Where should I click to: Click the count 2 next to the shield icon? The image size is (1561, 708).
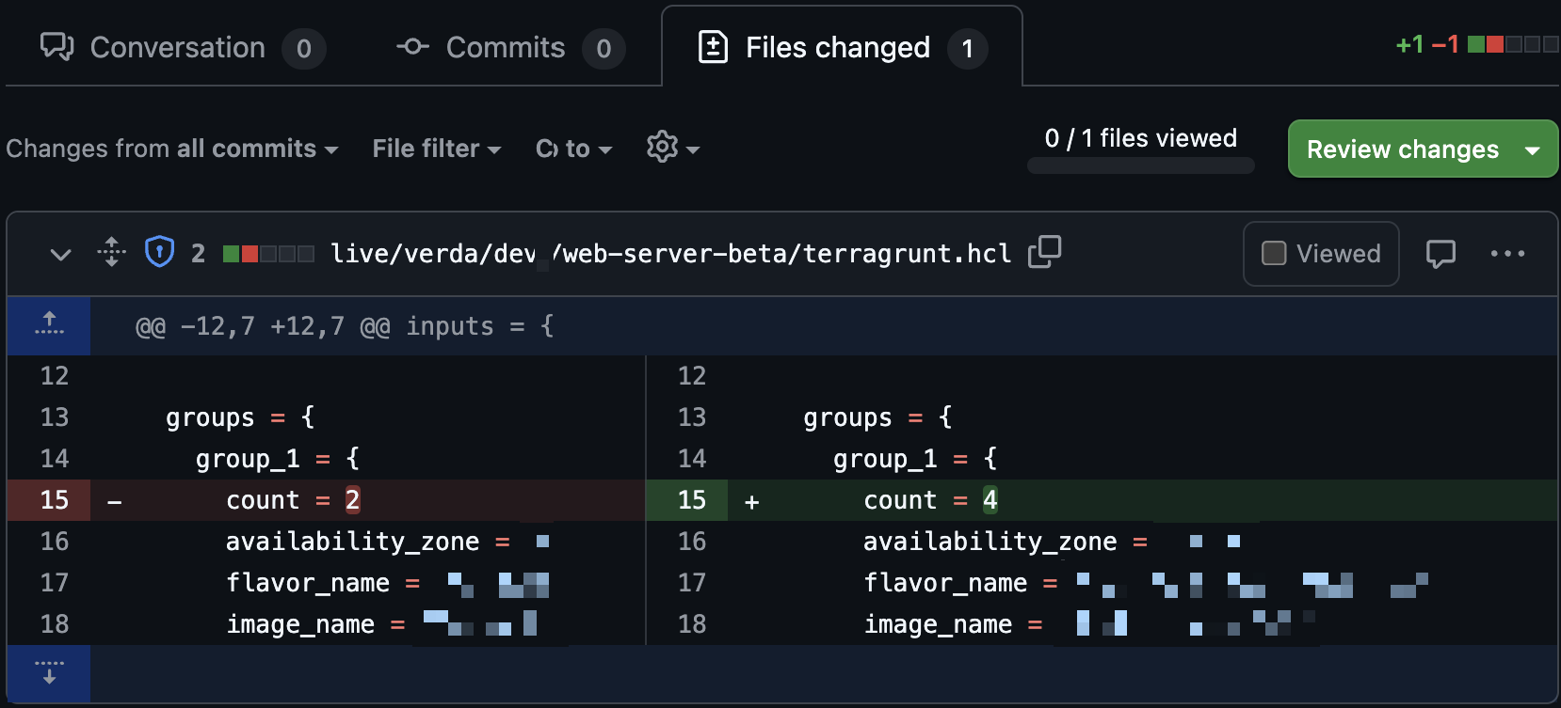point(198,253)
